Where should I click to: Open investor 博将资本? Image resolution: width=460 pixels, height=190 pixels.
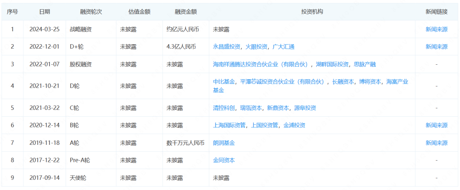(370, 82)
